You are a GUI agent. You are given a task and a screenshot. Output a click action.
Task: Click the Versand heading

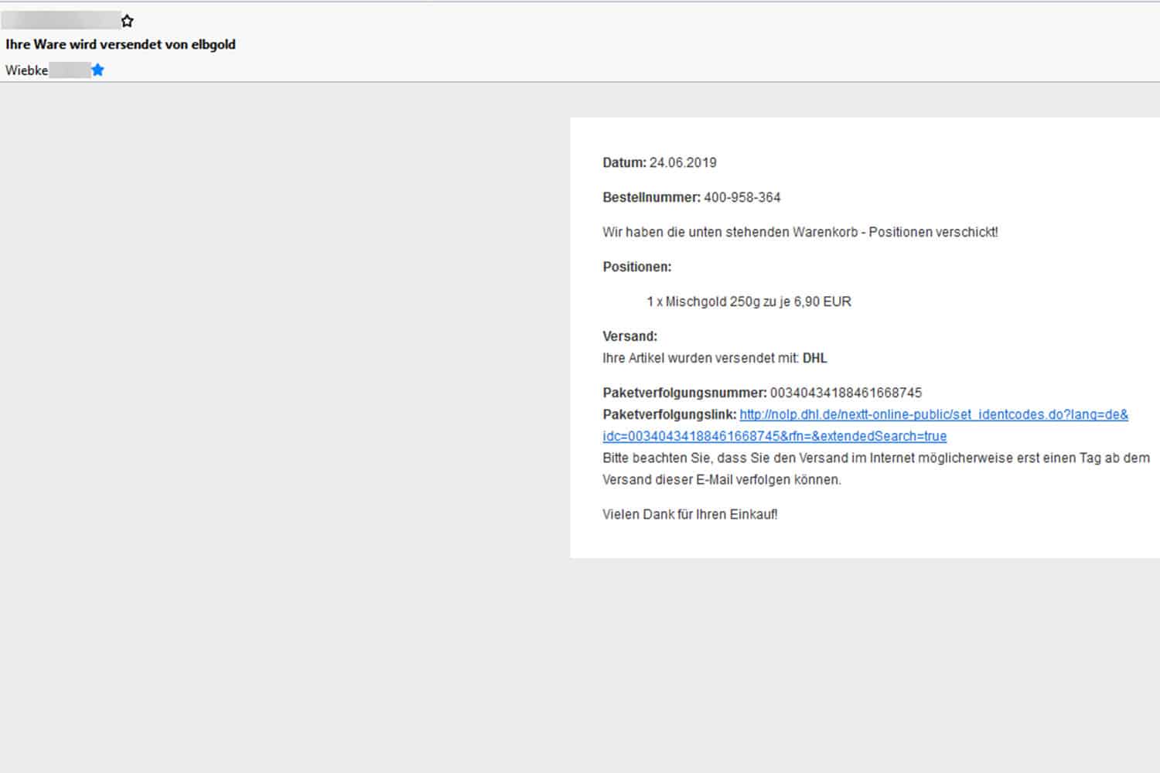(x=629, y=336)
